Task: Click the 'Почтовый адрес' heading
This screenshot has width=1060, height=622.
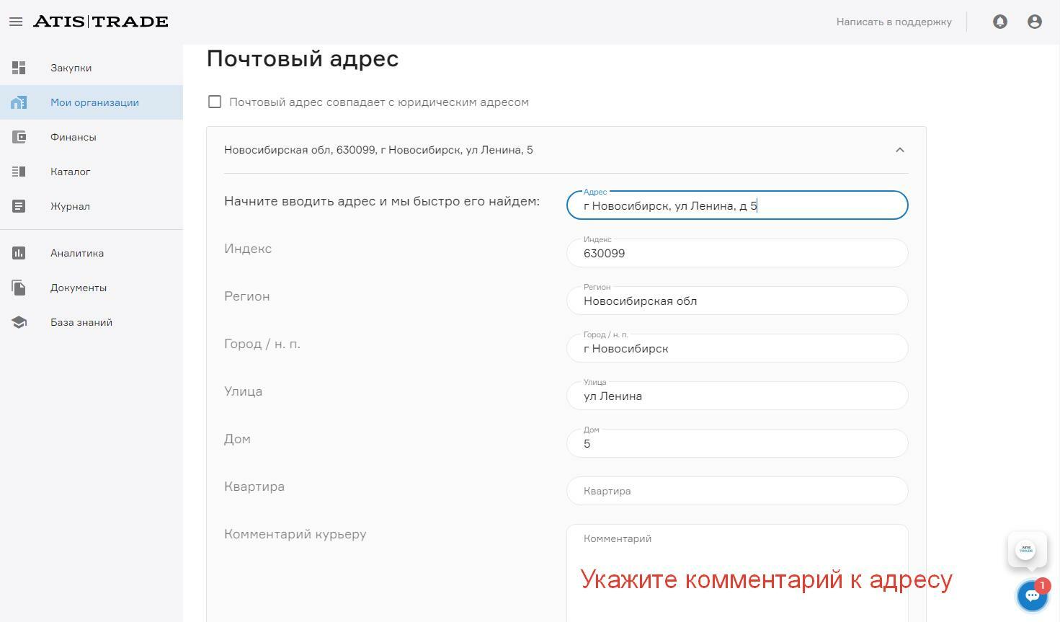Action: click(x=303, y=58)
